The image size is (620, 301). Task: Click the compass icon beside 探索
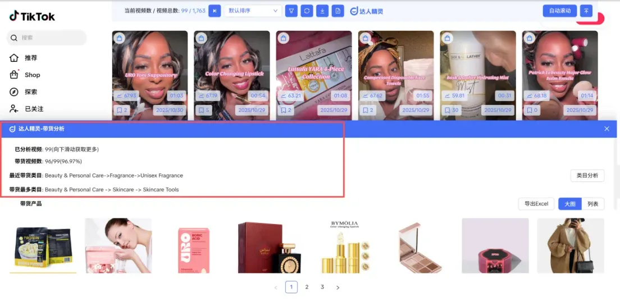pyautogui.click(x=14, y=92)
